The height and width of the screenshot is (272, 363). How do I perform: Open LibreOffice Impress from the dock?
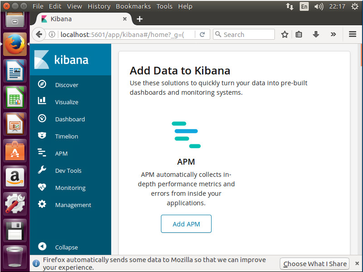pos(15,124)
